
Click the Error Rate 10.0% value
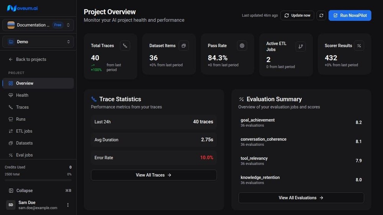[x=207, y=158]
